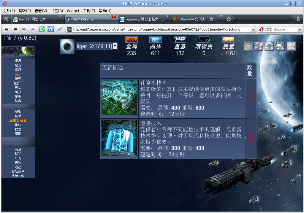The image size is (304, 213).
Task: Switch to the hao123网址之家 tab
Action: 37,19
